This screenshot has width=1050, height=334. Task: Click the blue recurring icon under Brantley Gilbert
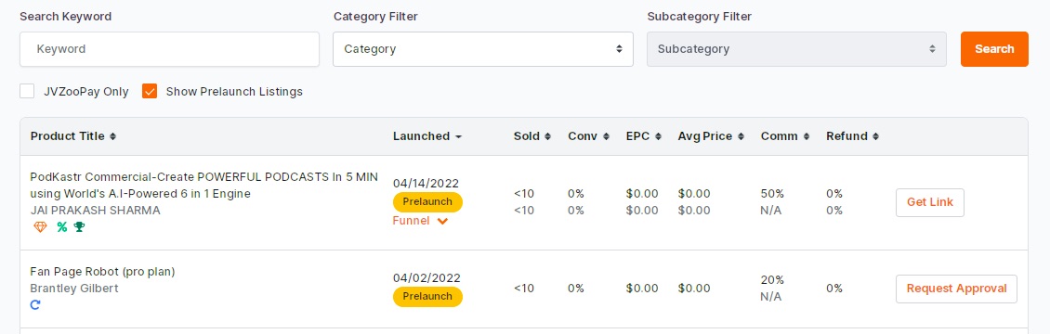coord(36,305)
